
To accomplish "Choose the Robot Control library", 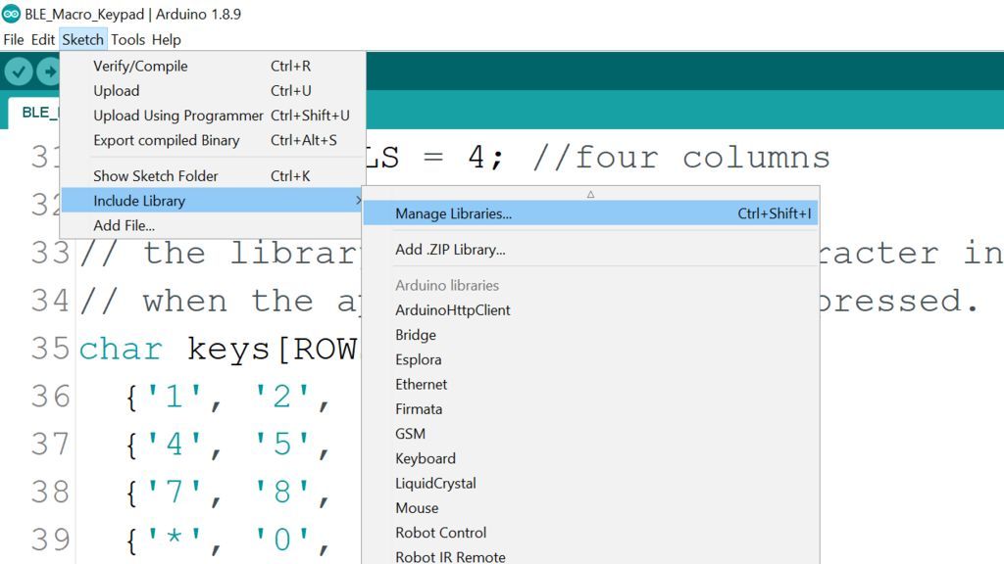I will [x=441, y=532].
